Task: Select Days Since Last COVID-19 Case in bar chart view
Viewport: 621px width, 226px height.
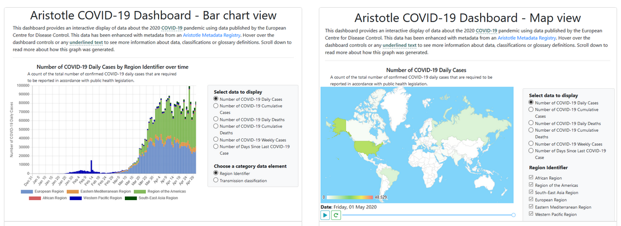Action: [216, 146]
